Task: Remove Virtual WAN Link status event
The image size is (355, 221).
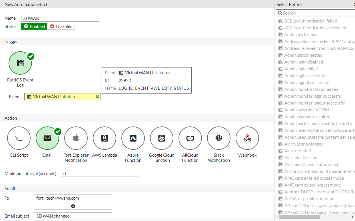Action: pyautogui.click(x=97, y=97)
